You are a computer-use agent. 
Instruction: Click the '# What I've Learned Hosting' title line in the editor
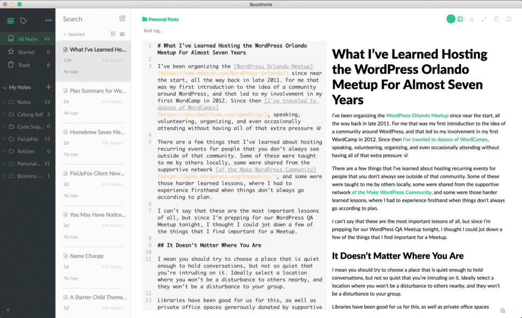point(232,49)
